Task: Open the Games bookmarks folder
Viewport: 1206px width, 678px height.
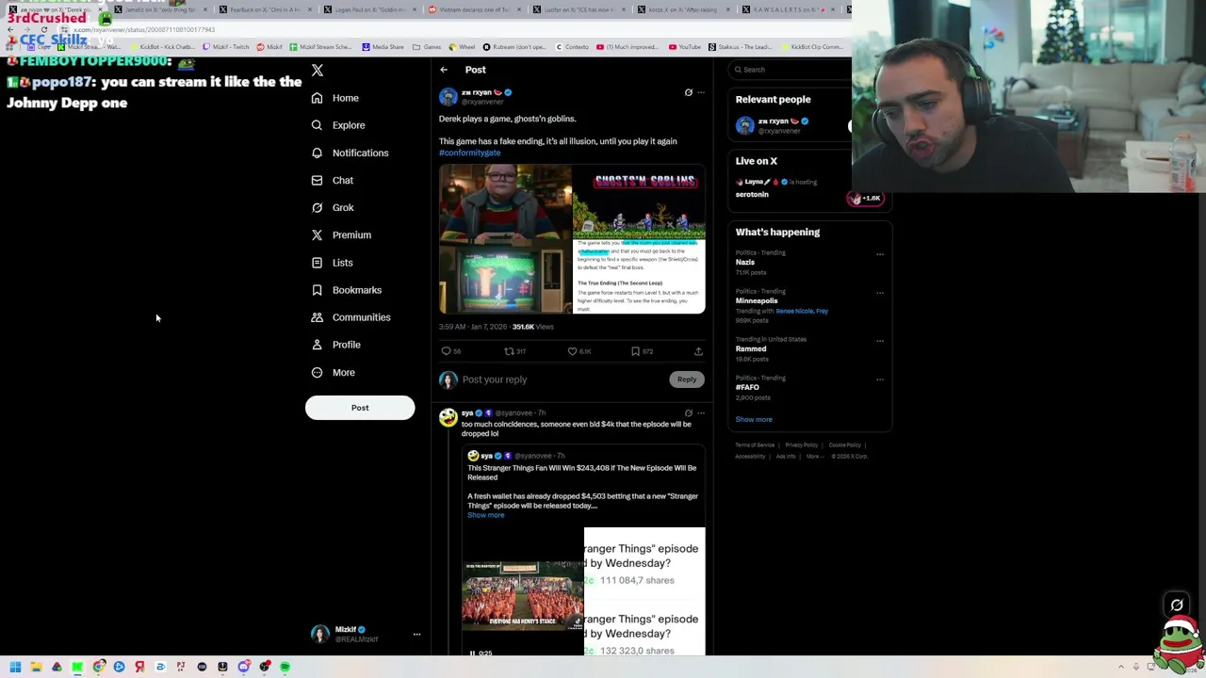Action: (427, 47)
